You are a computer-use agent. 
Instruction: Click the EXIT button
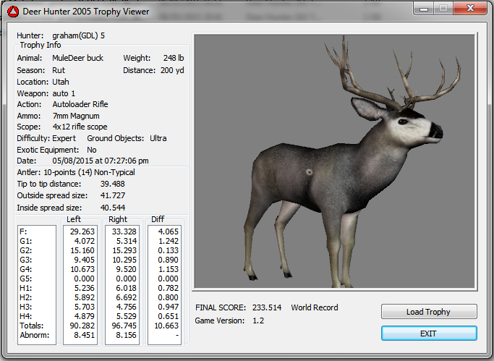(429, 334)
